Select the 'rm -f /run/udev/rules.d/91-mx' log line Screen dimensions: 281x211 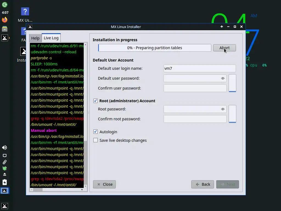point(57,46)
